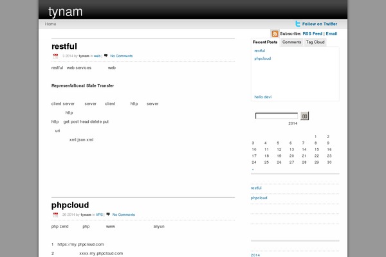The height and width of the screenshot is (257, 386).
Task: Click calendar day 15
Action: tap(317, 149)
